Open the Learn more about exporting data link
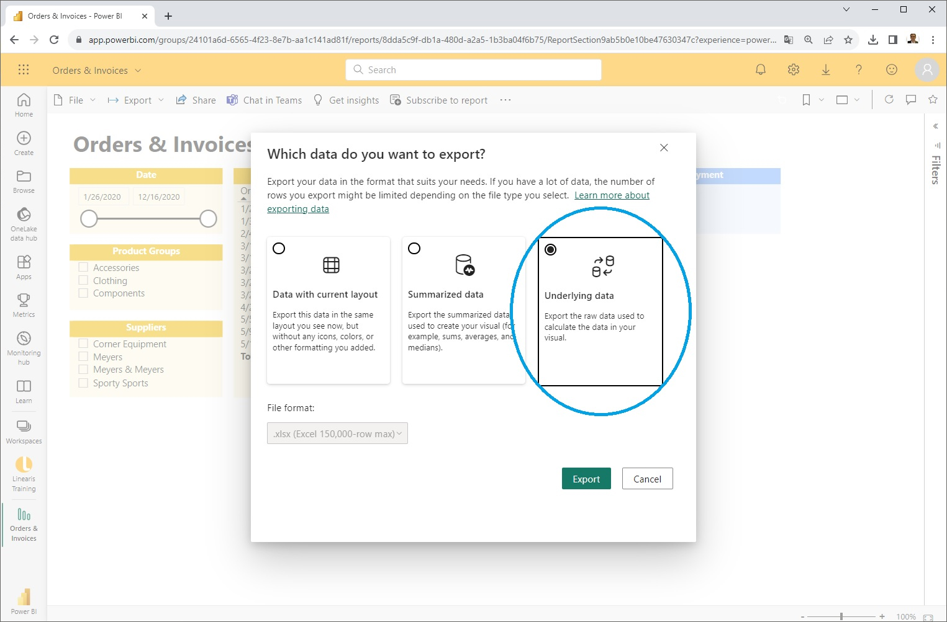 (612, 195)
